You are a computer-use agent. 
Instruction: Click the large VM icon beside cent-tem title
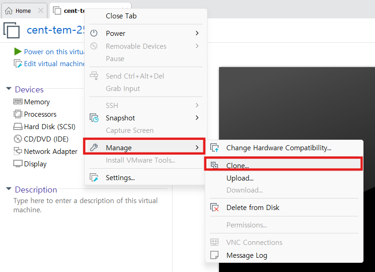click(x=11, y=30)
